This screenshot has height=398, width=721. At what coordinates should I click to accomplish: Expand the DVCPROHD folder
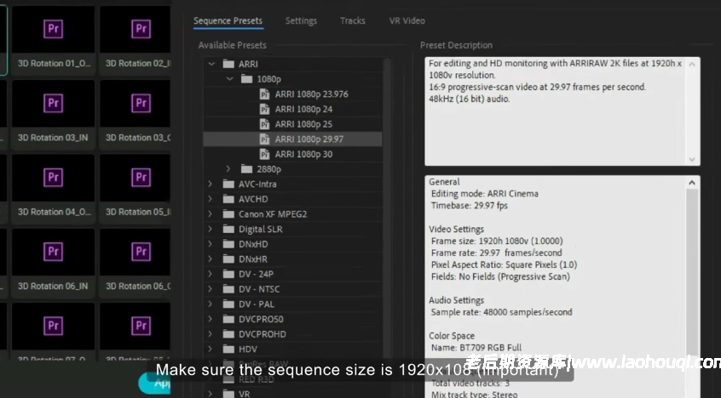211,333
